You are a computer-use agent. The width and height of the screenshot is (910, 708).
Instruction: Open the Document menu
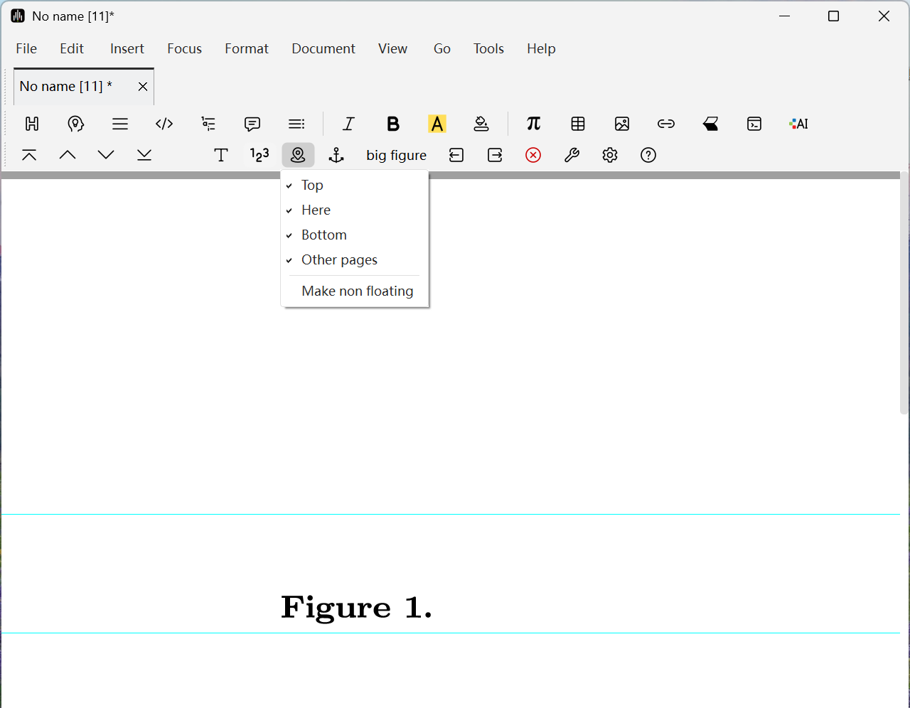(323, 48)
